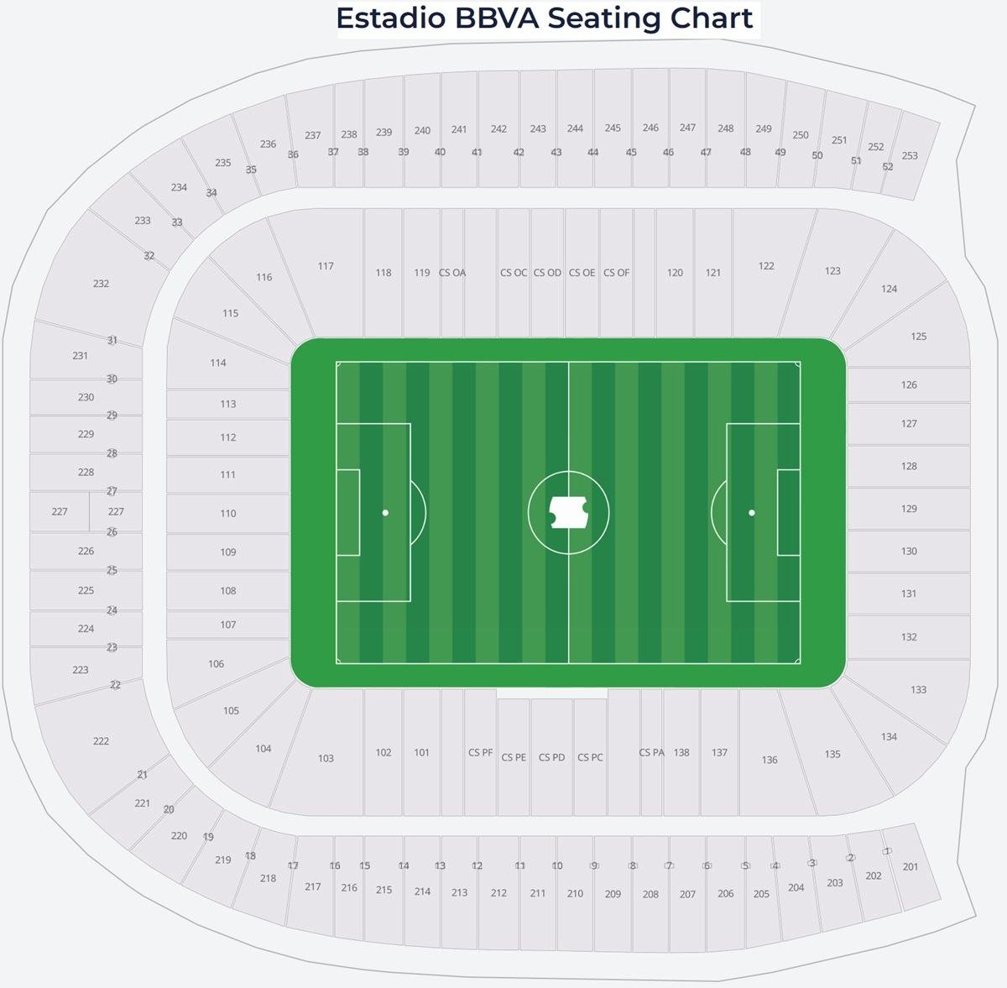This screenshot has height=988, width=1007.
Task: Select section 125 in the corner
Action: point(919,337)
